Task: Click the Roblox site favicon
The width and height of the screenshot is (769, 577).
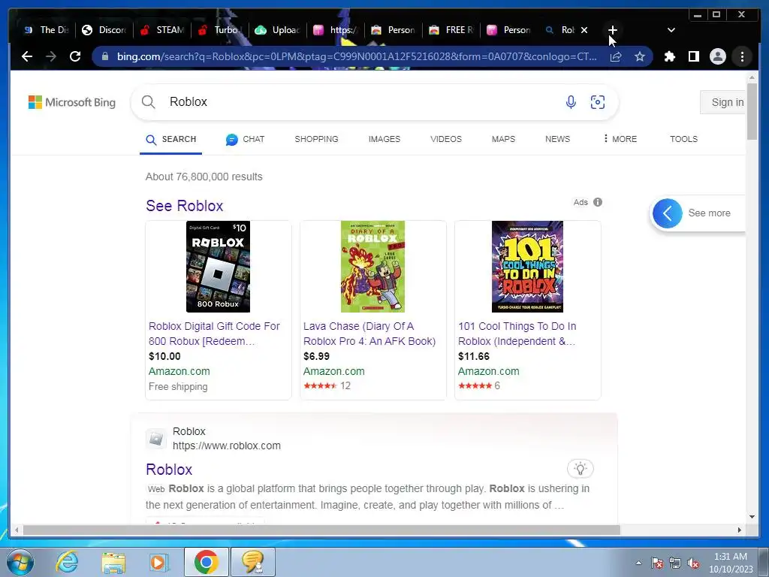Action: [x=156, y=438]
